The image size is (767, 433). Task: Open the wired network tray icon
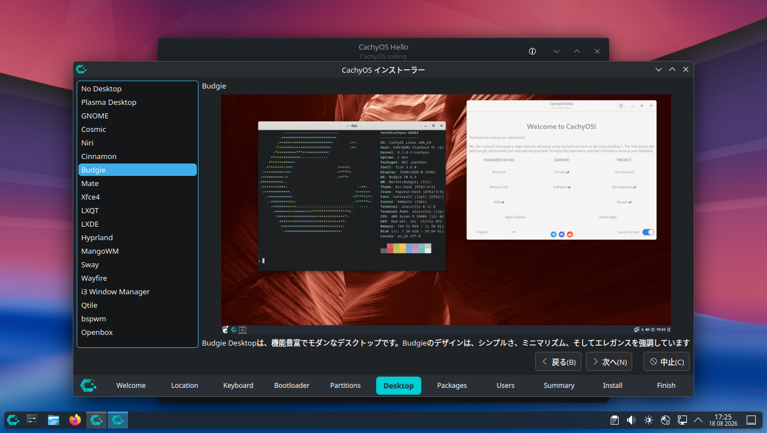(682, 419)
